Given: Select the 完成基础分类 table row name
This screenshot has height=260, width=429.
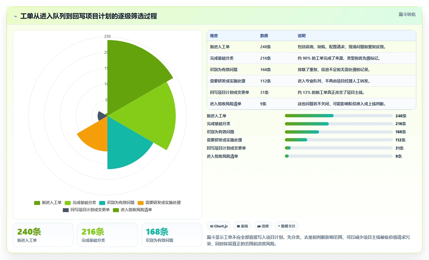Looking at the screenshot, I should point(222,58).
